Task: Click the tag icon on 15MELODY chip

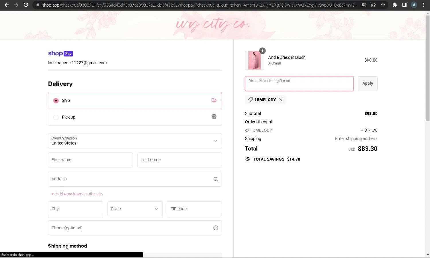Action: (x=250, y=100)
